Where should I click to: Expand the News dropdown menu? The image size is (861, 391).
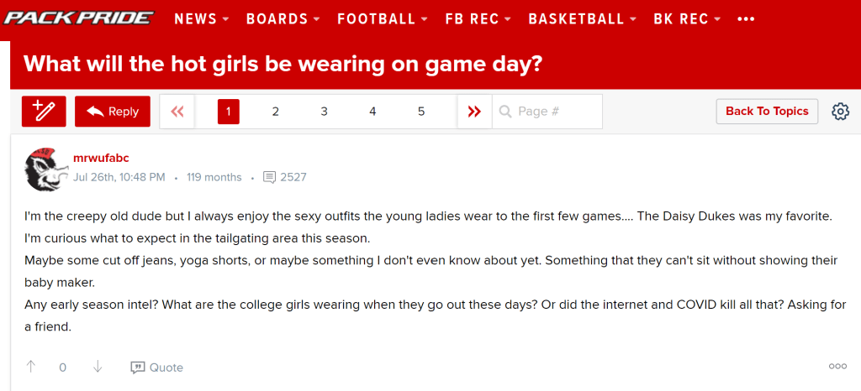[x=202, y=19]
